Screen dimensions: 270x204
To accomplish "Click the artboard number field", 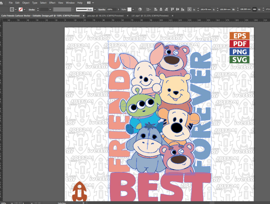I will 26,203.
